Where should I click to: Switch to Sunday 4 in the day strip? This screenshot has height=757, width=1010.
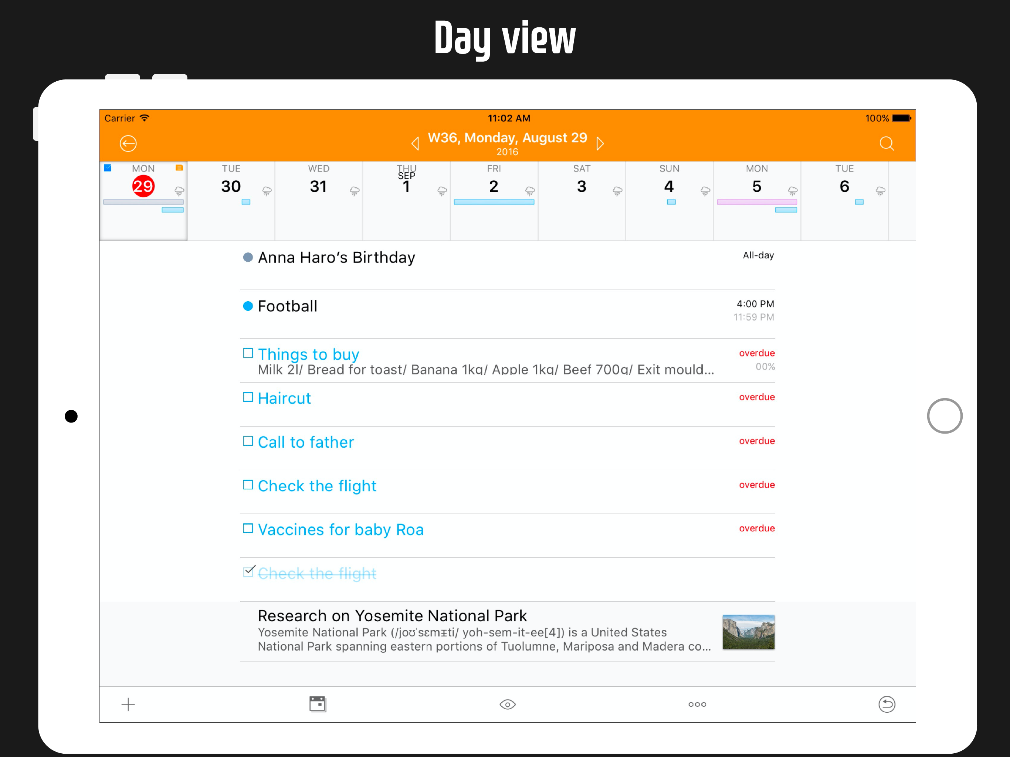pyautogui.click(x=668, y=186)
